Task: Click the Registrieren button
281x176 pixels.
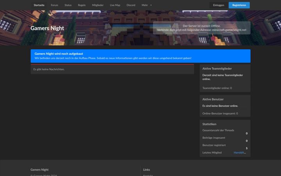Action: [239, 5]
